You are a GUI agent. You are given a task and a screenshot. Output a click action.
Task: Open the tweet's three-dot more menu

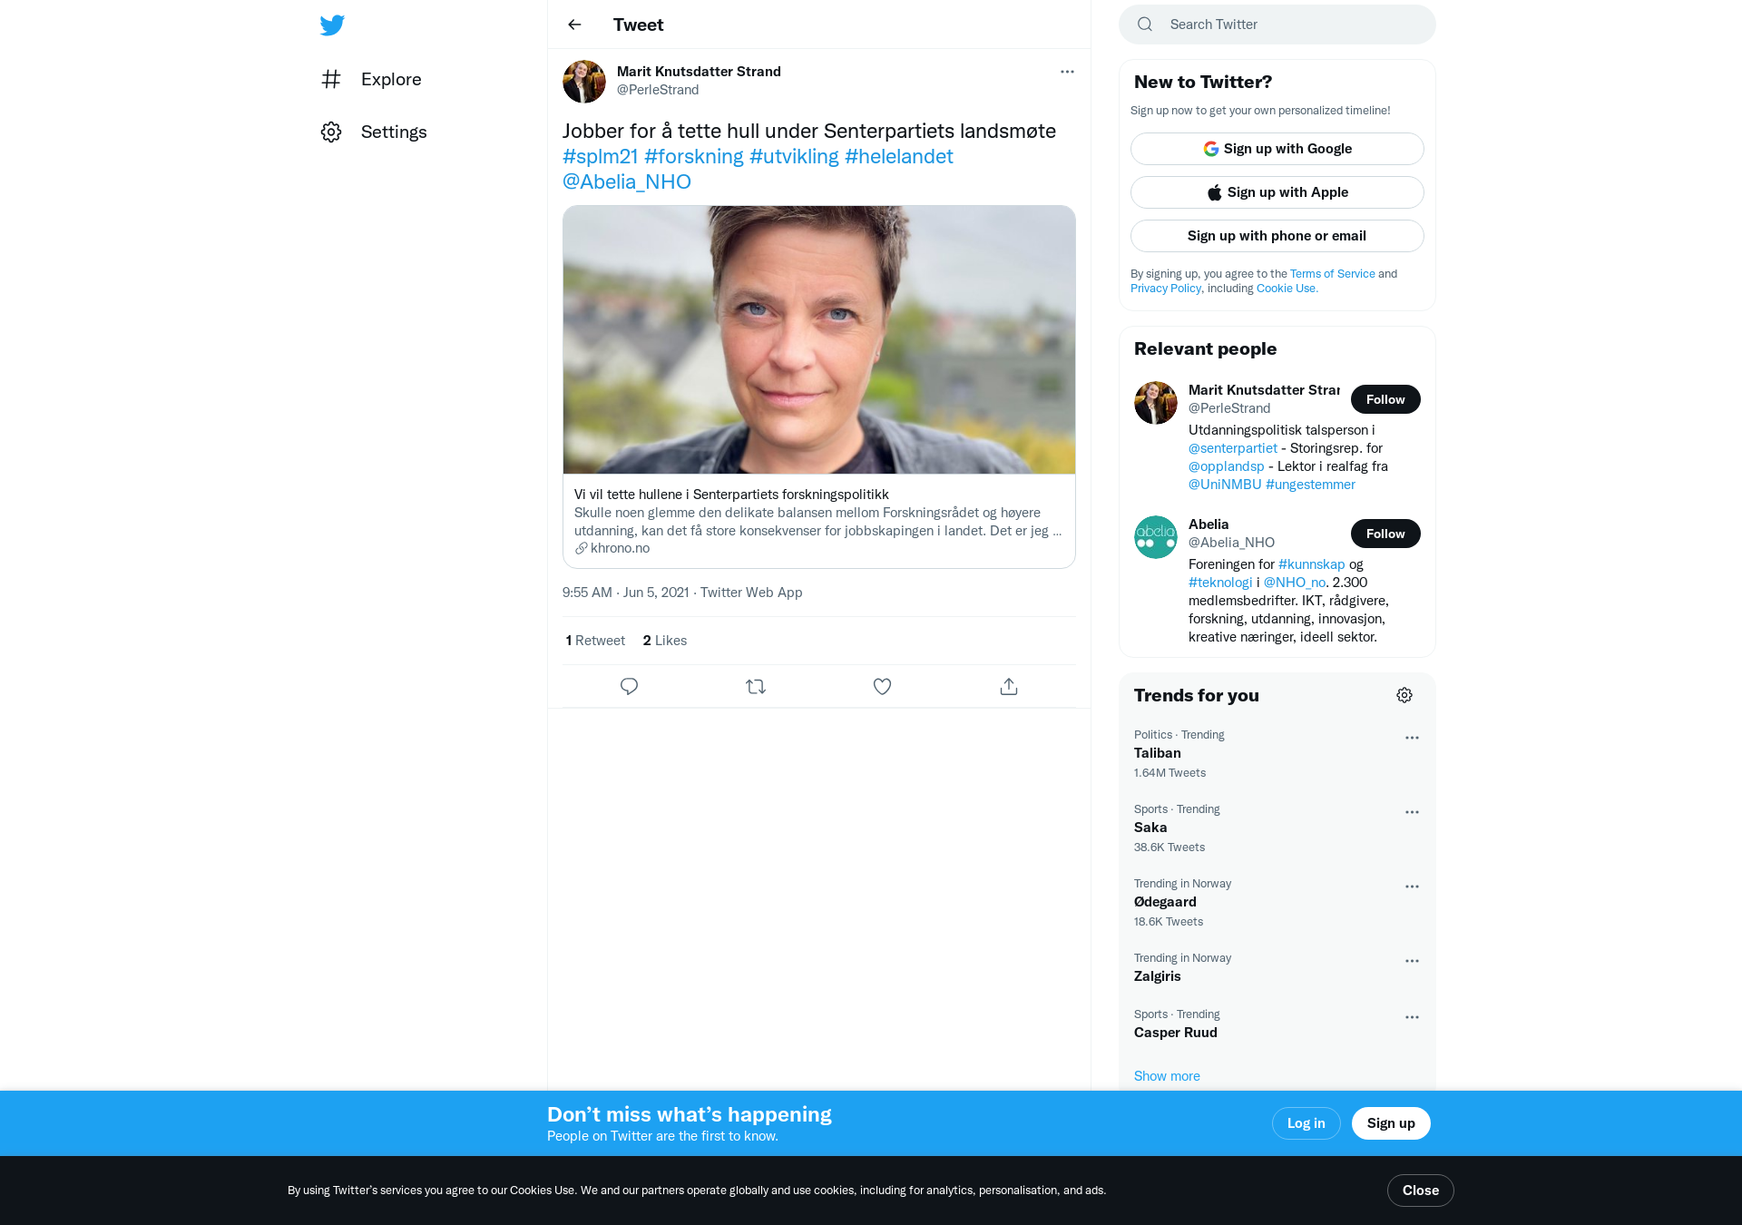tap(1067, 72)
